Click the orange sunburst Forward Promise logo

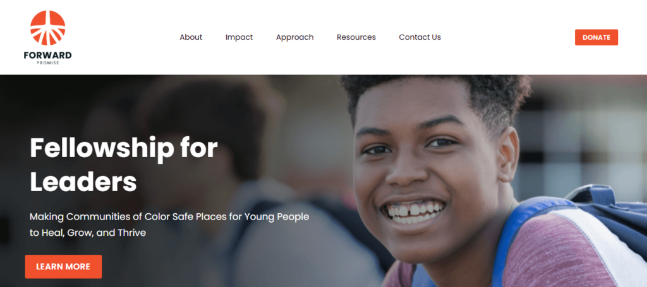48,28
